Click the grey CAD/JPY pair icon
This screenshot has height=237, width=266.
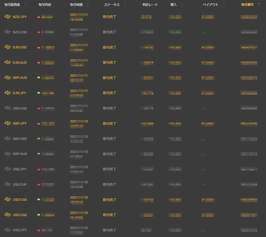point(7,230)
